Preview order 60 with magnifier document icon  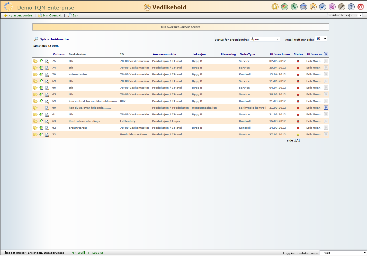47,108
